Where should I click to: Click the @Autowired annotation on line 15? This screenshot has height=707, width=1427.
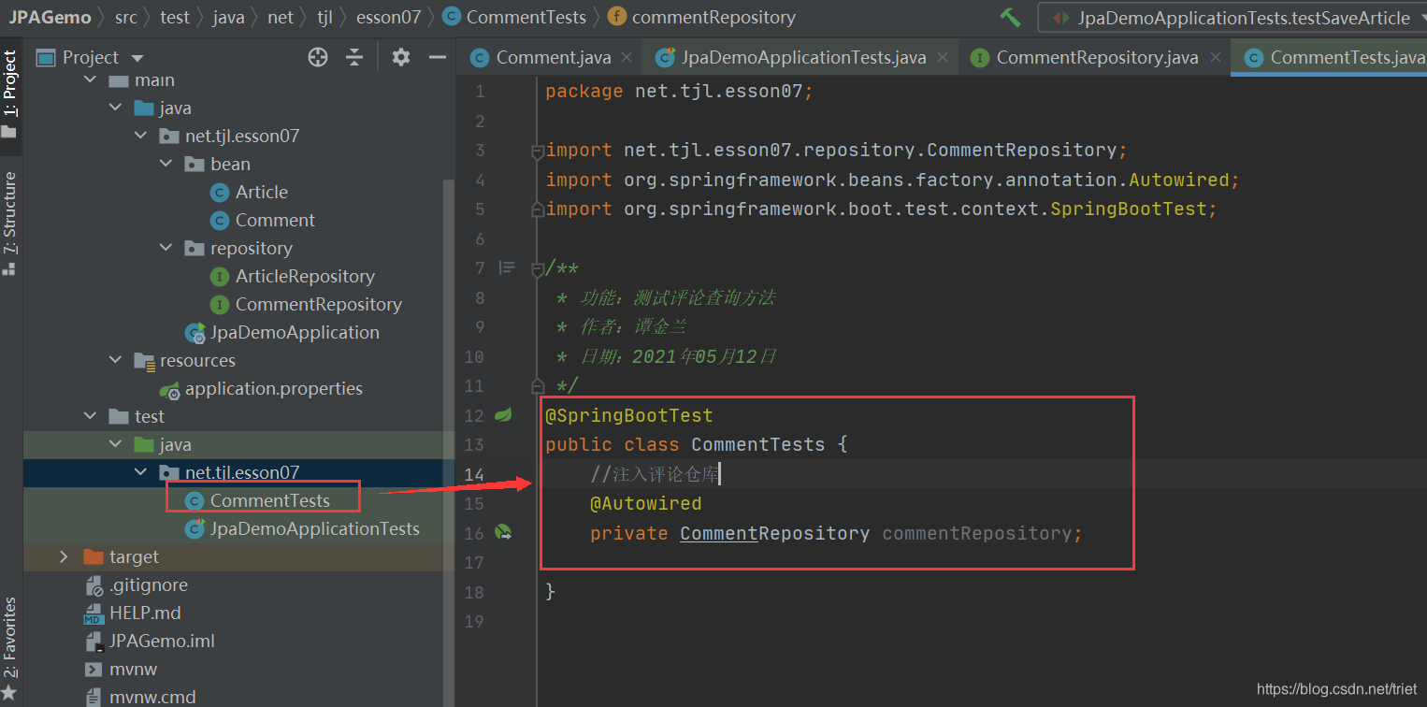tap(645, 503)
